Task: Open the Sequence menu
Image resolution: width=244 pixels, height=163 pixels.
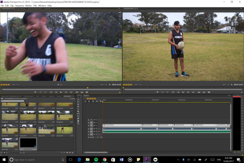Action: tap(19, 6)
